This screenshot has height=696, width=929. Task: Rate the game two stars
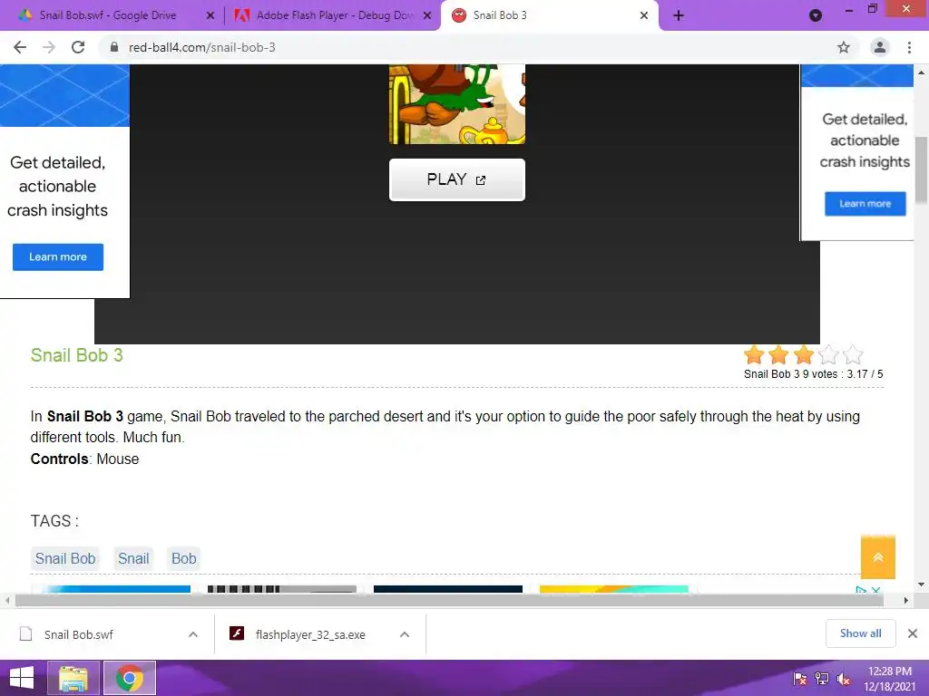(778, 355)
